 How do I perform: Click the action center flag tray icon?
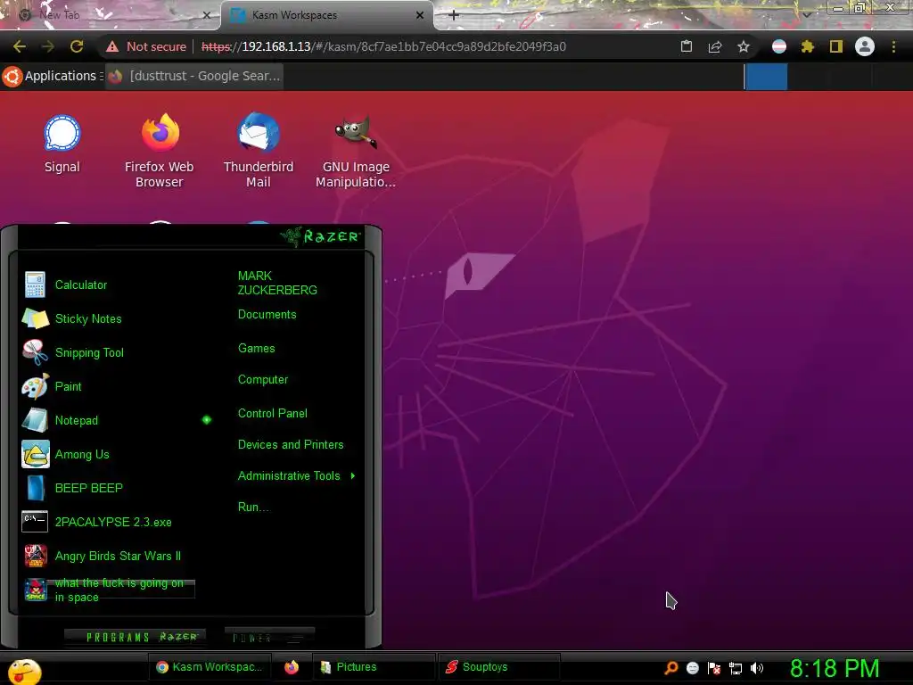(714, 668)
